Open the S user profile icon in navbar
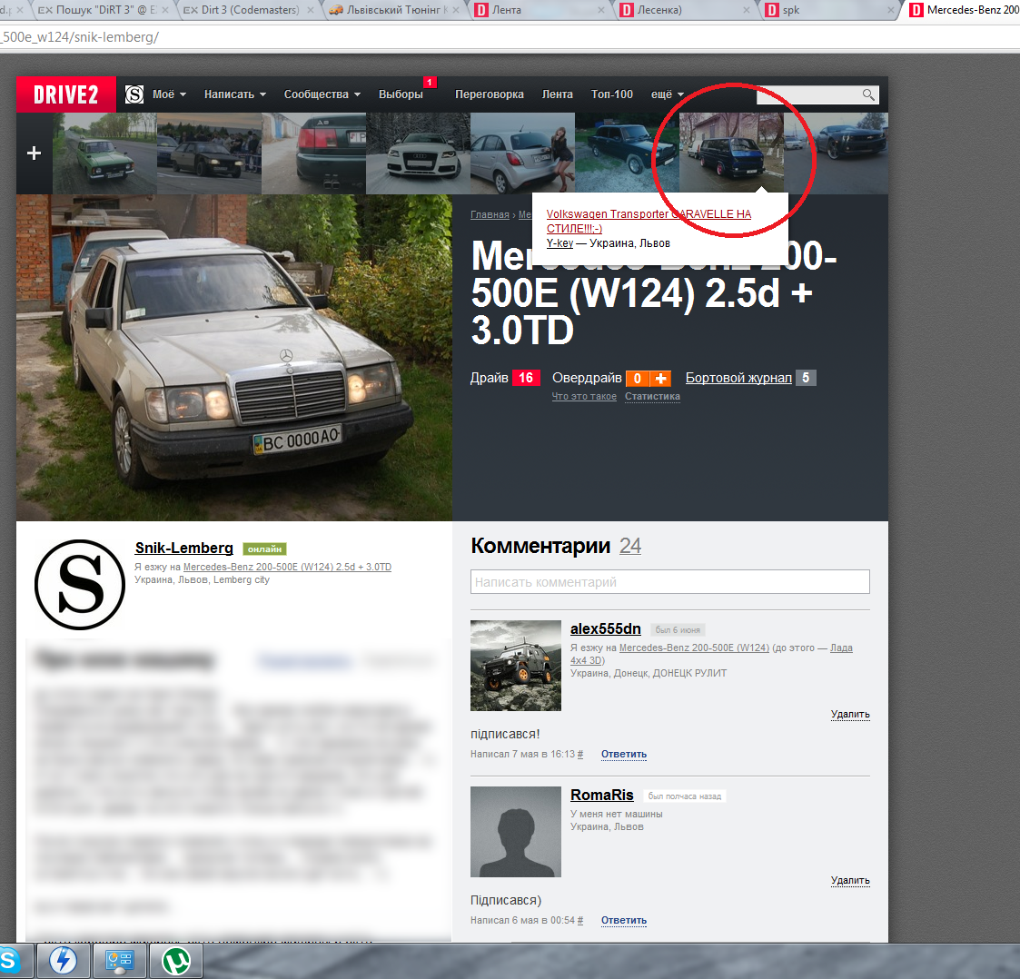This screenshot has width=1020, height=979. (134, 95)
